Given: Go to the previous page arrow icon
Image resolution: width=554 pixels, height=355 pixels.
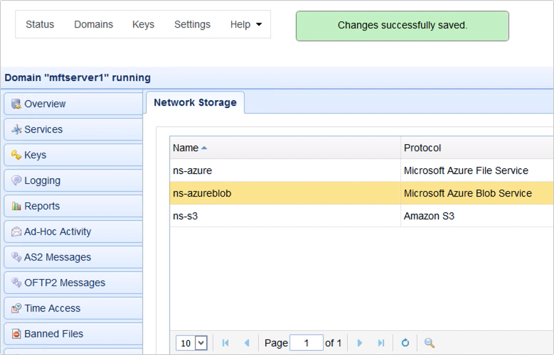Looking at the screenshot, I should 247,343.
